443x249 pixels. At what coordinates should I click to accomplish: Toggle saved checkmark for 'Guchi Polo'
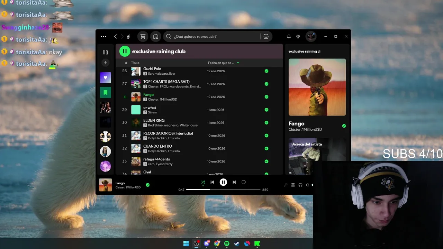266,71
